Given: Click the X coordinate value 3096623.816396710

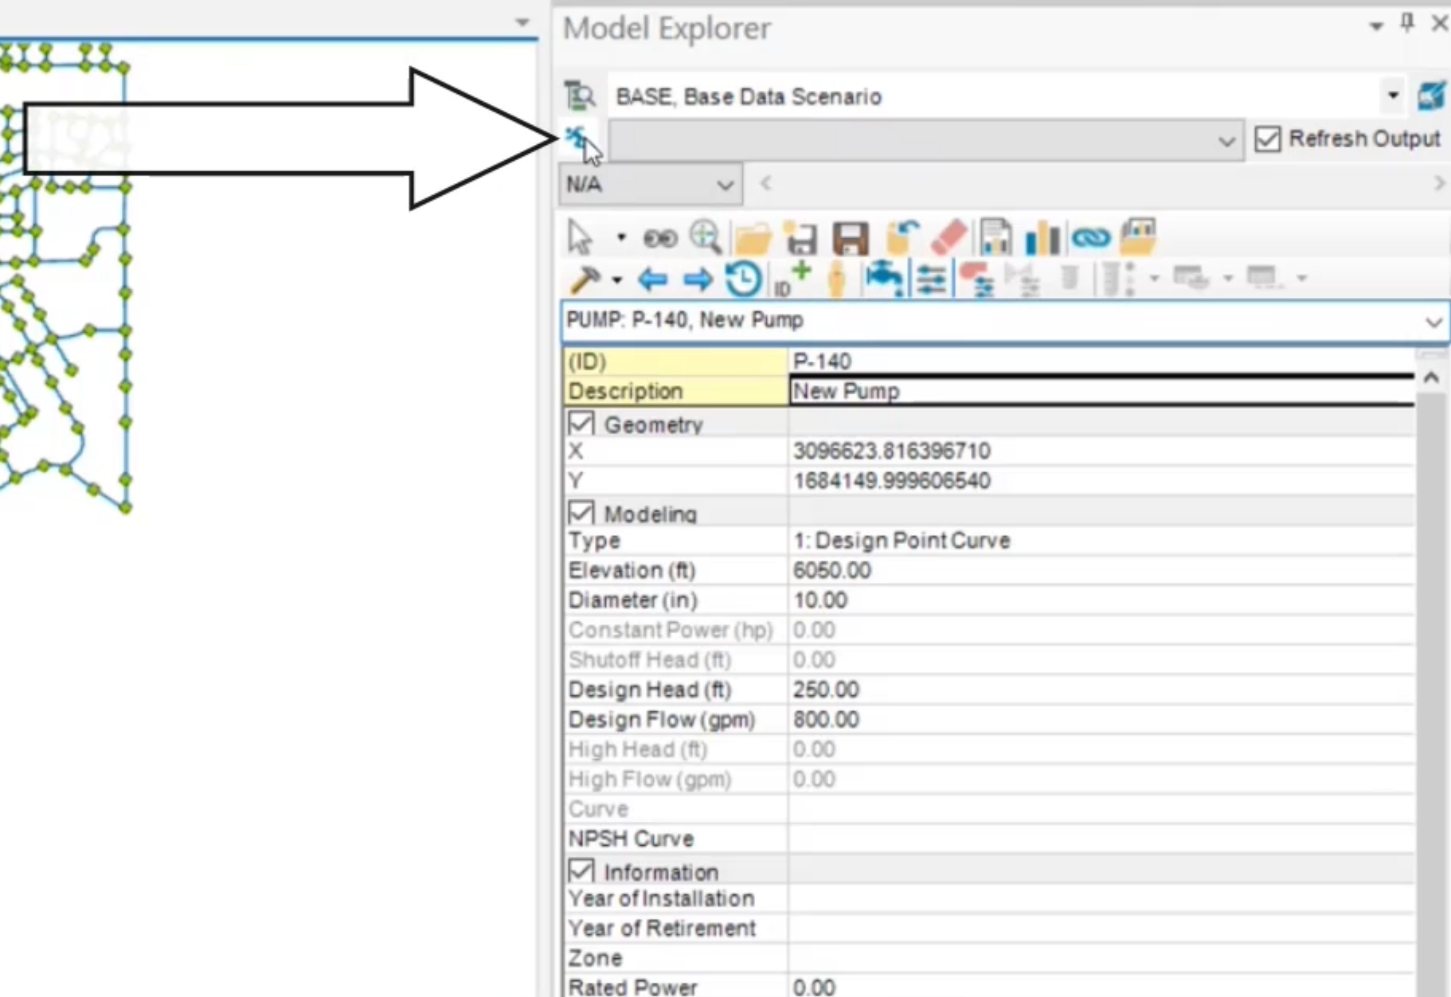Looking at the screenshot, I should 892,452.
